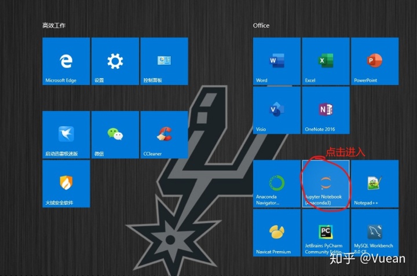The width and height of the screenshot is (417, 276).
Task: Open the 微信 WeChat tile
Action: click(x=115, y=135)
